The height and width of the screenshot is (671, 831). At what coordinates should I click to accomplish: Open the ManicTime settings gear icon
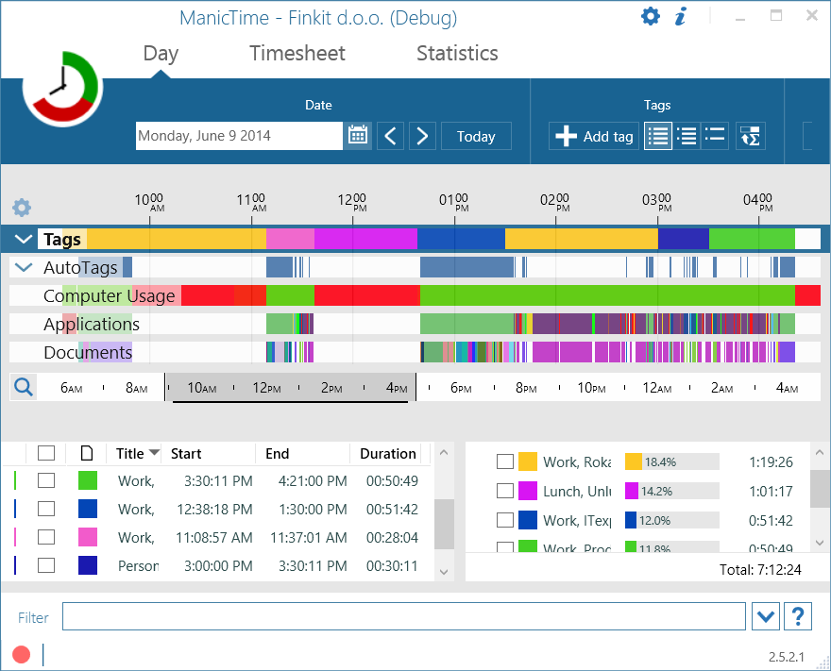click(651, 16)
